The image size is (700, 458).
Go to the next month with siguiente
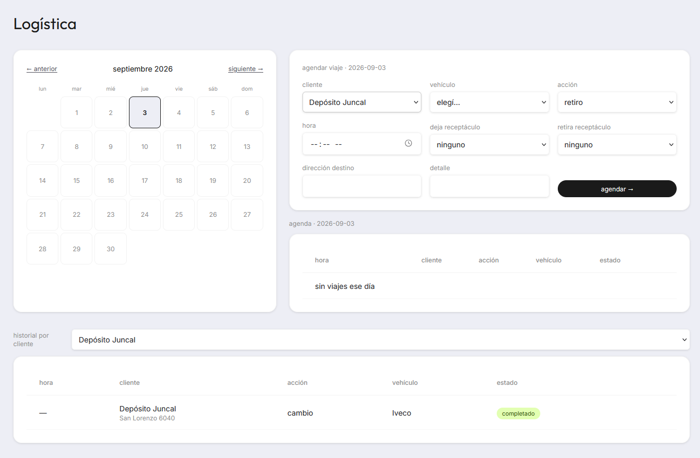click(246, 69)
